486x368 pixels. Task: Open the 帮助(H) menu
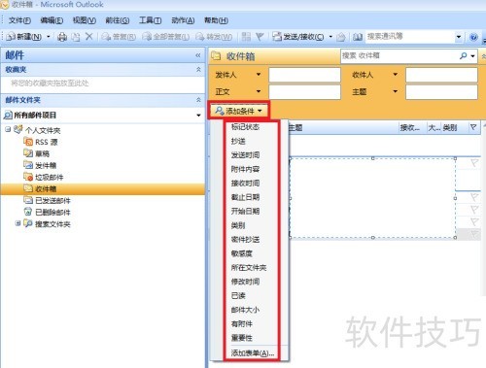[216, 20]
